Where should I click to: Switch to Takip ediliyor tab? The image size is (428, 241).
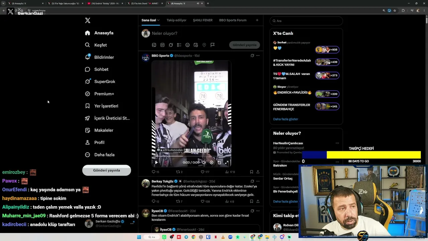coord(177,20)
